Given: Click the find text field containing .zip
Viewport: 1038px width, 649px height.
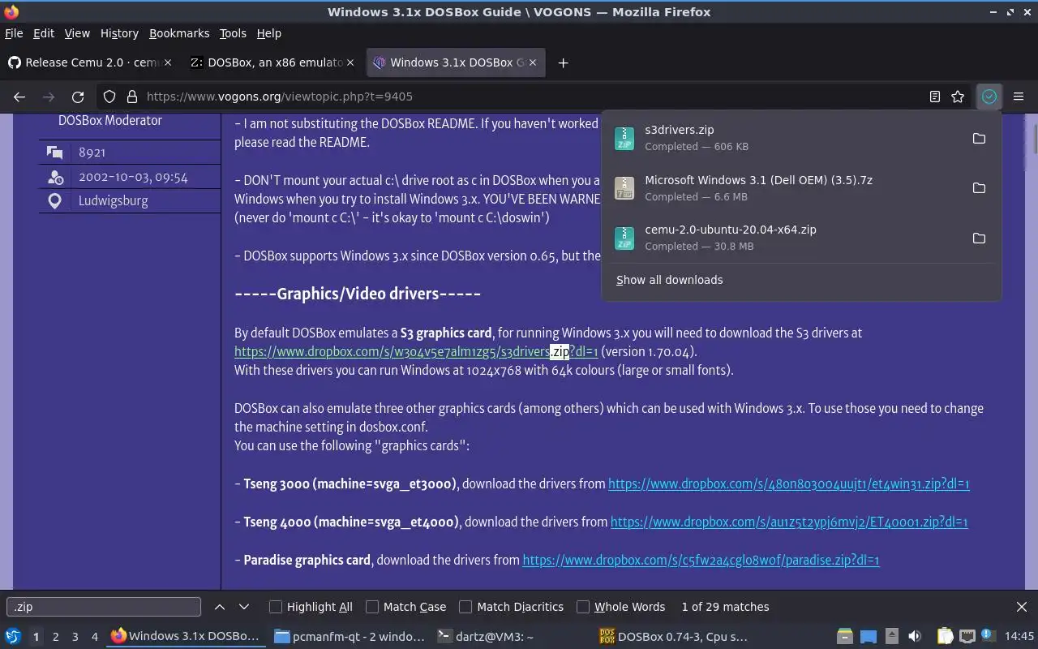Looking at the screenshot, I should click(104, 607).
